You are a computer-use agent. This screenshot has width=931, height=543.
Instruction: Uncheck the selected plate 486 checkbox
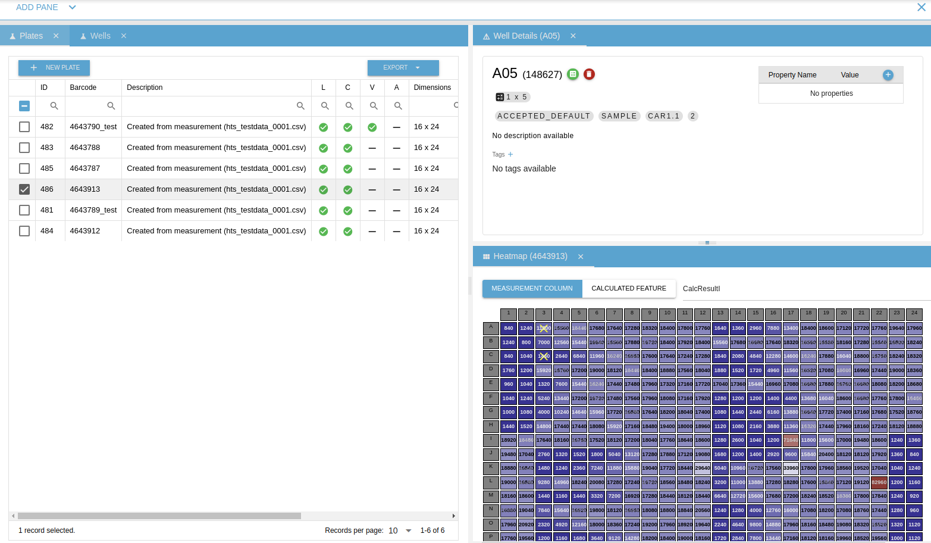(24, 189)
